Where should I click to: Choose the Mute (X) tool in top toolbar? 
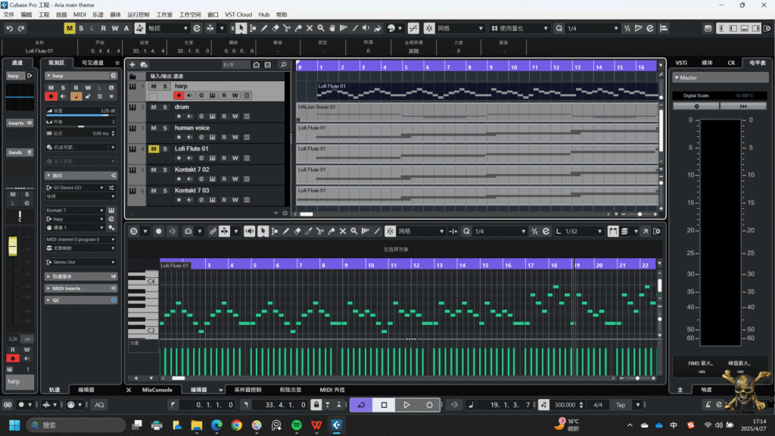pos(309,28)
